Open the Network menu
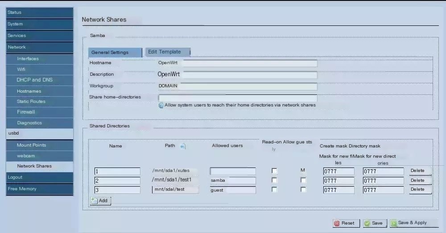Viewport: 446px width, 233px height. coord(40,48)
